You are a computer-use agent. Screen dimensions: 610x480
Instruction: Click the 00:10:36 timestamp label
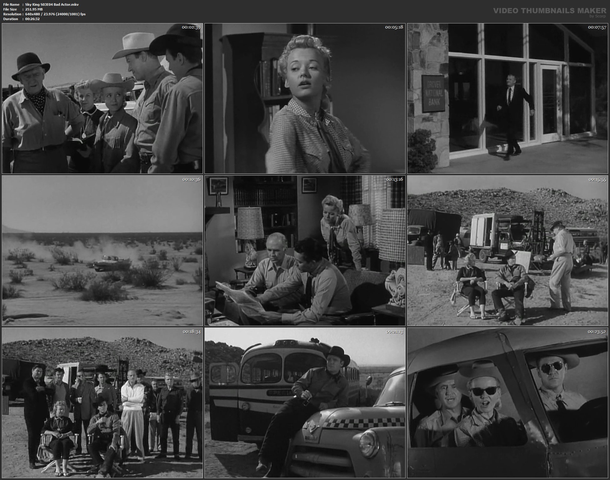[191, 180]
